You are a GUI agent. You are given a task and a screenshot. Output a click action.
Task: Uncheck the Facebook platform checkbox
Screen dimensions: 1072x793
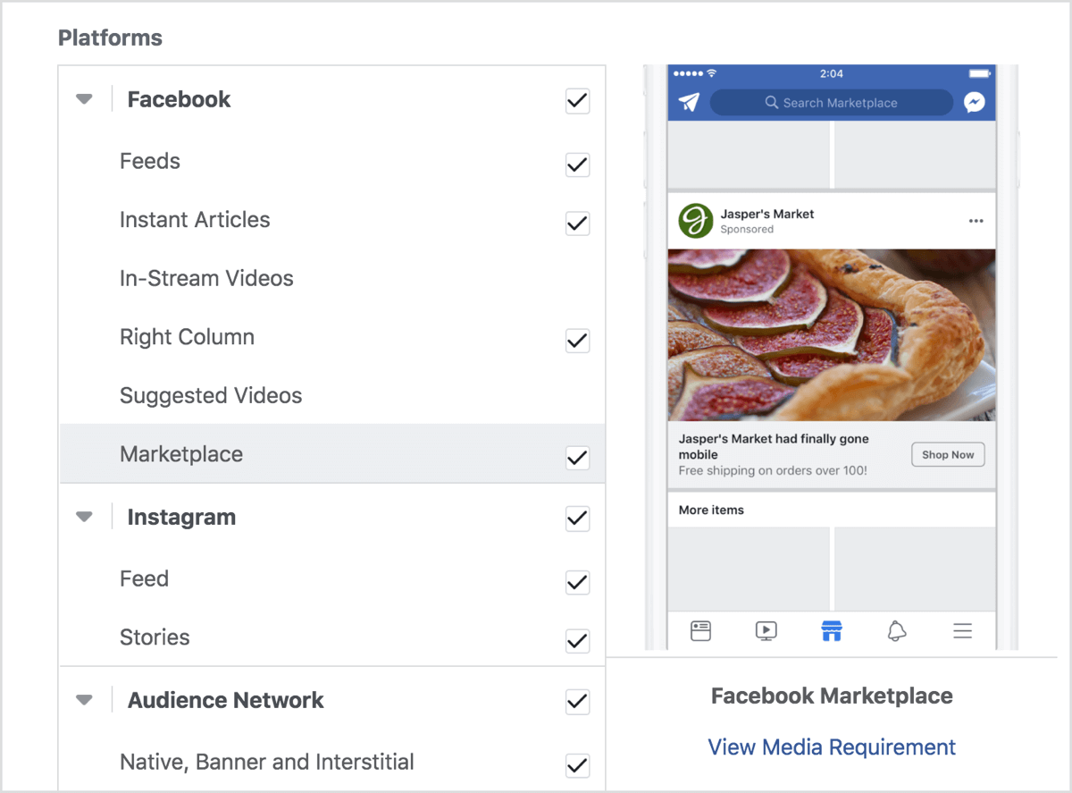pos(578,101)
